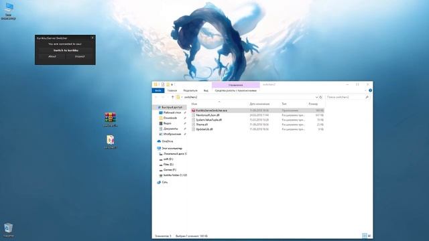Select UpdaterLib.dll file
Screen dimensions: 429x241
[257, 129]
